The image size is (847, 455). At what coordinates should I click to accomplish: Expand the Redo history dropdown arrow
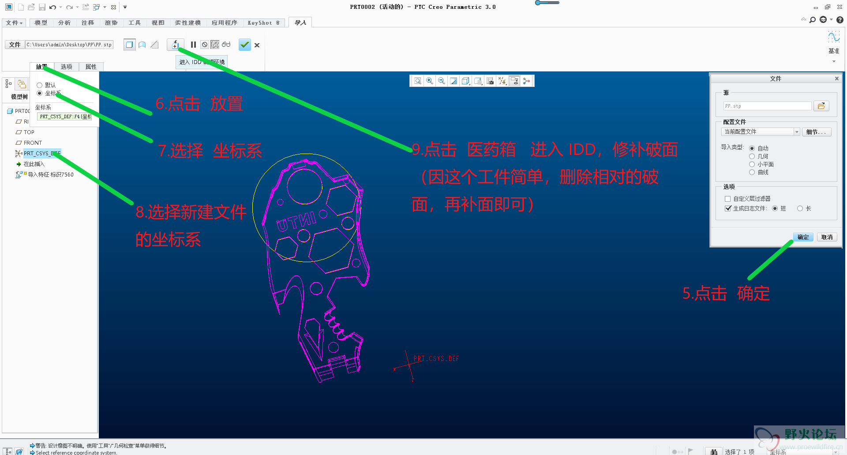(x=77, y=8)
